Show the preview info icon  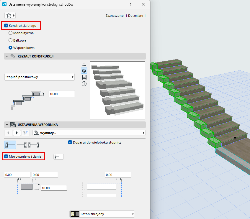tap(84, 84)
